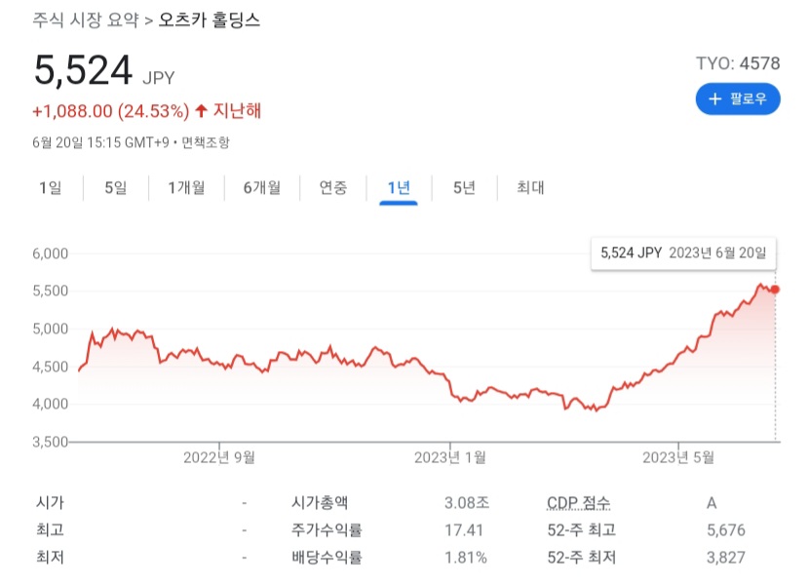Screen dimensions: 809x585
Task: Click the 5,000 y-axis value
Action: 50,329
